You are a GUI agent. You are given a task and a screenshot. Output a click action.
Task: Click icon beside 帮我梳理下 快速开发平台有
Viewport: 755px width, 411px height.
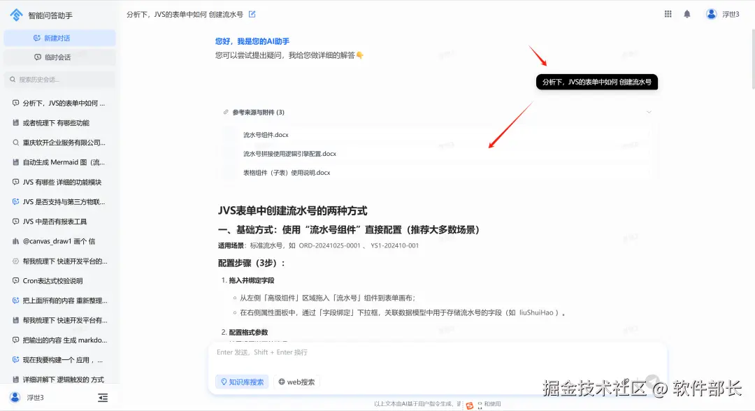pyautogui.click(x=15, y=320)
